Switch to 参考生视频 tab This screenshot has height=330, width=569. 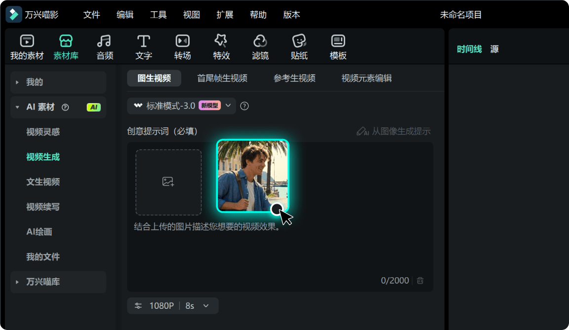click(294, 78)
